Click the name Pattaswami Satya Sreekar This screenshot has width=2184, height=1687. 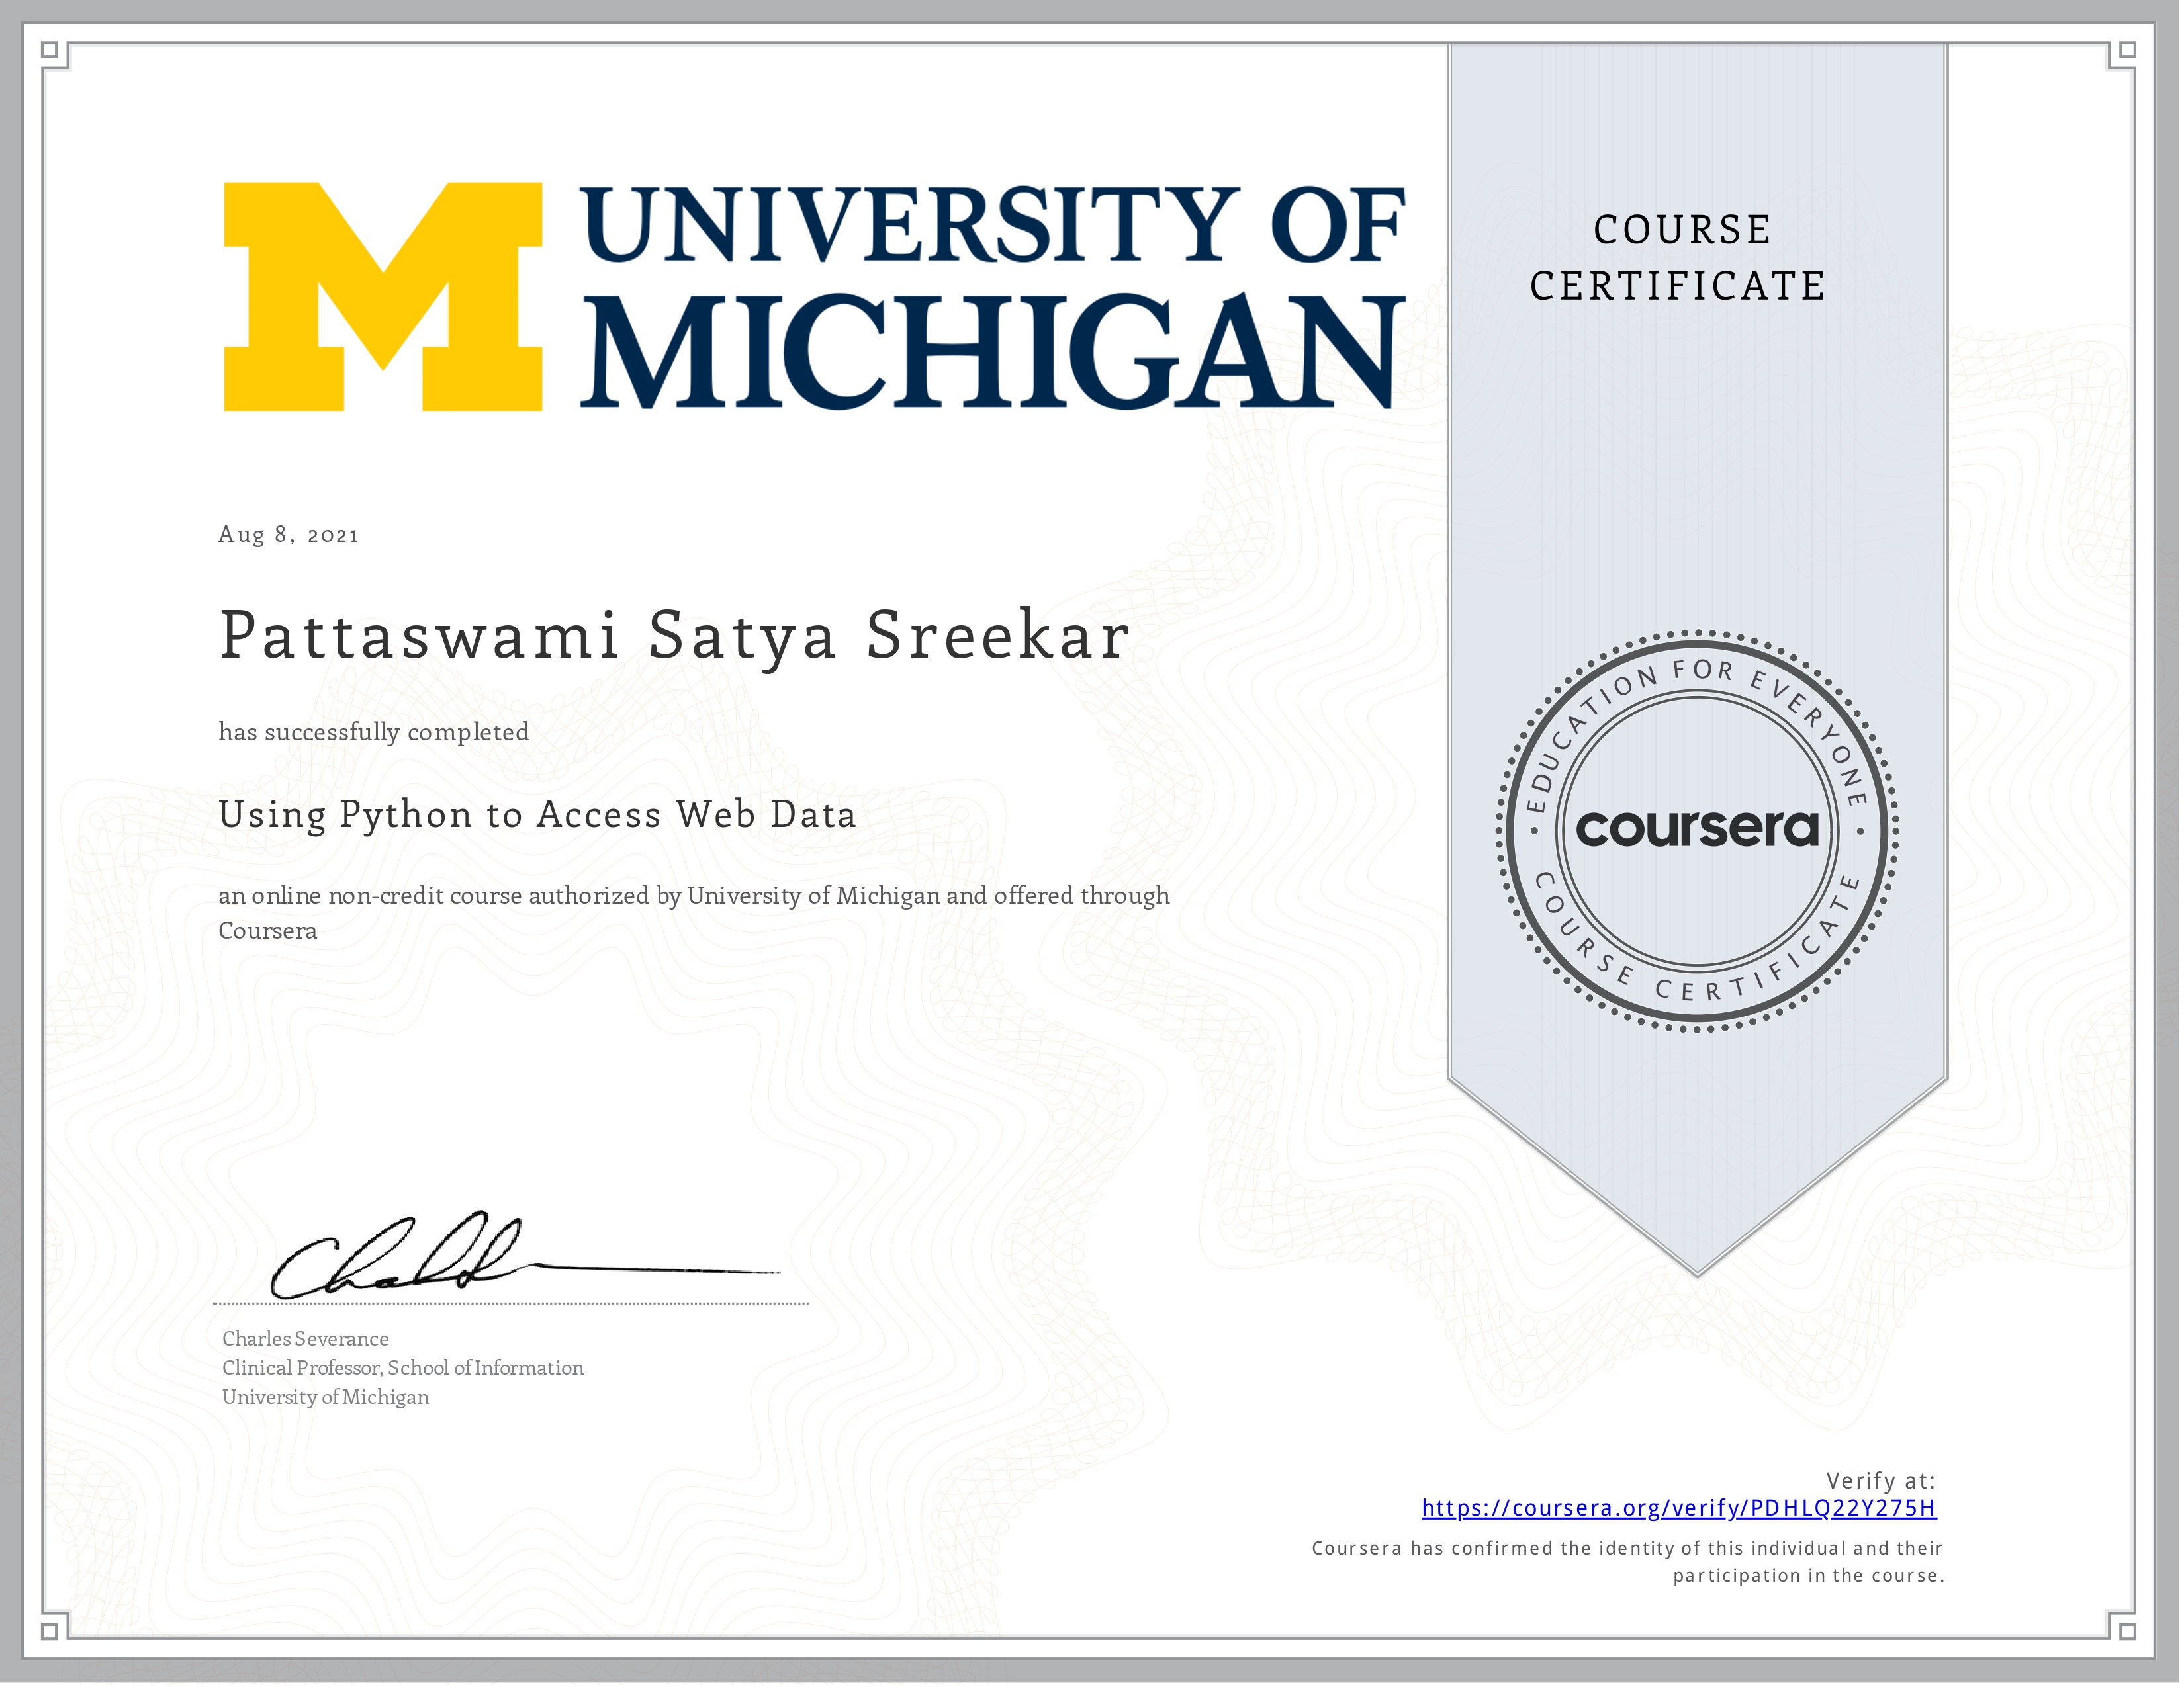coord(674,636)
